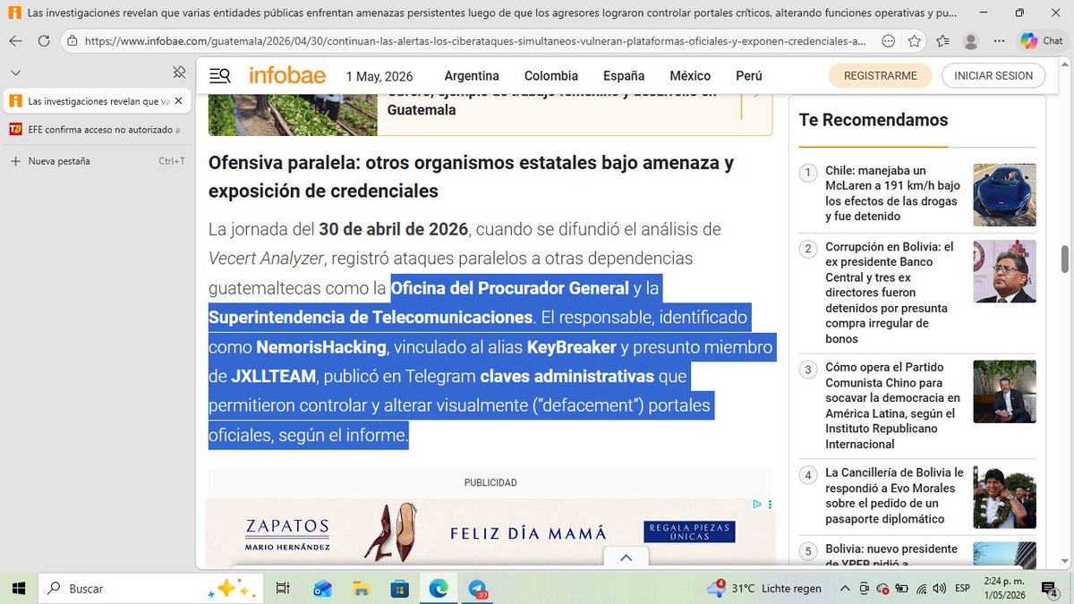Click bold '30 de abril de 2026' text
Image resolution: width=1074 pixels, height=604 pixels.
coord(394,229)
